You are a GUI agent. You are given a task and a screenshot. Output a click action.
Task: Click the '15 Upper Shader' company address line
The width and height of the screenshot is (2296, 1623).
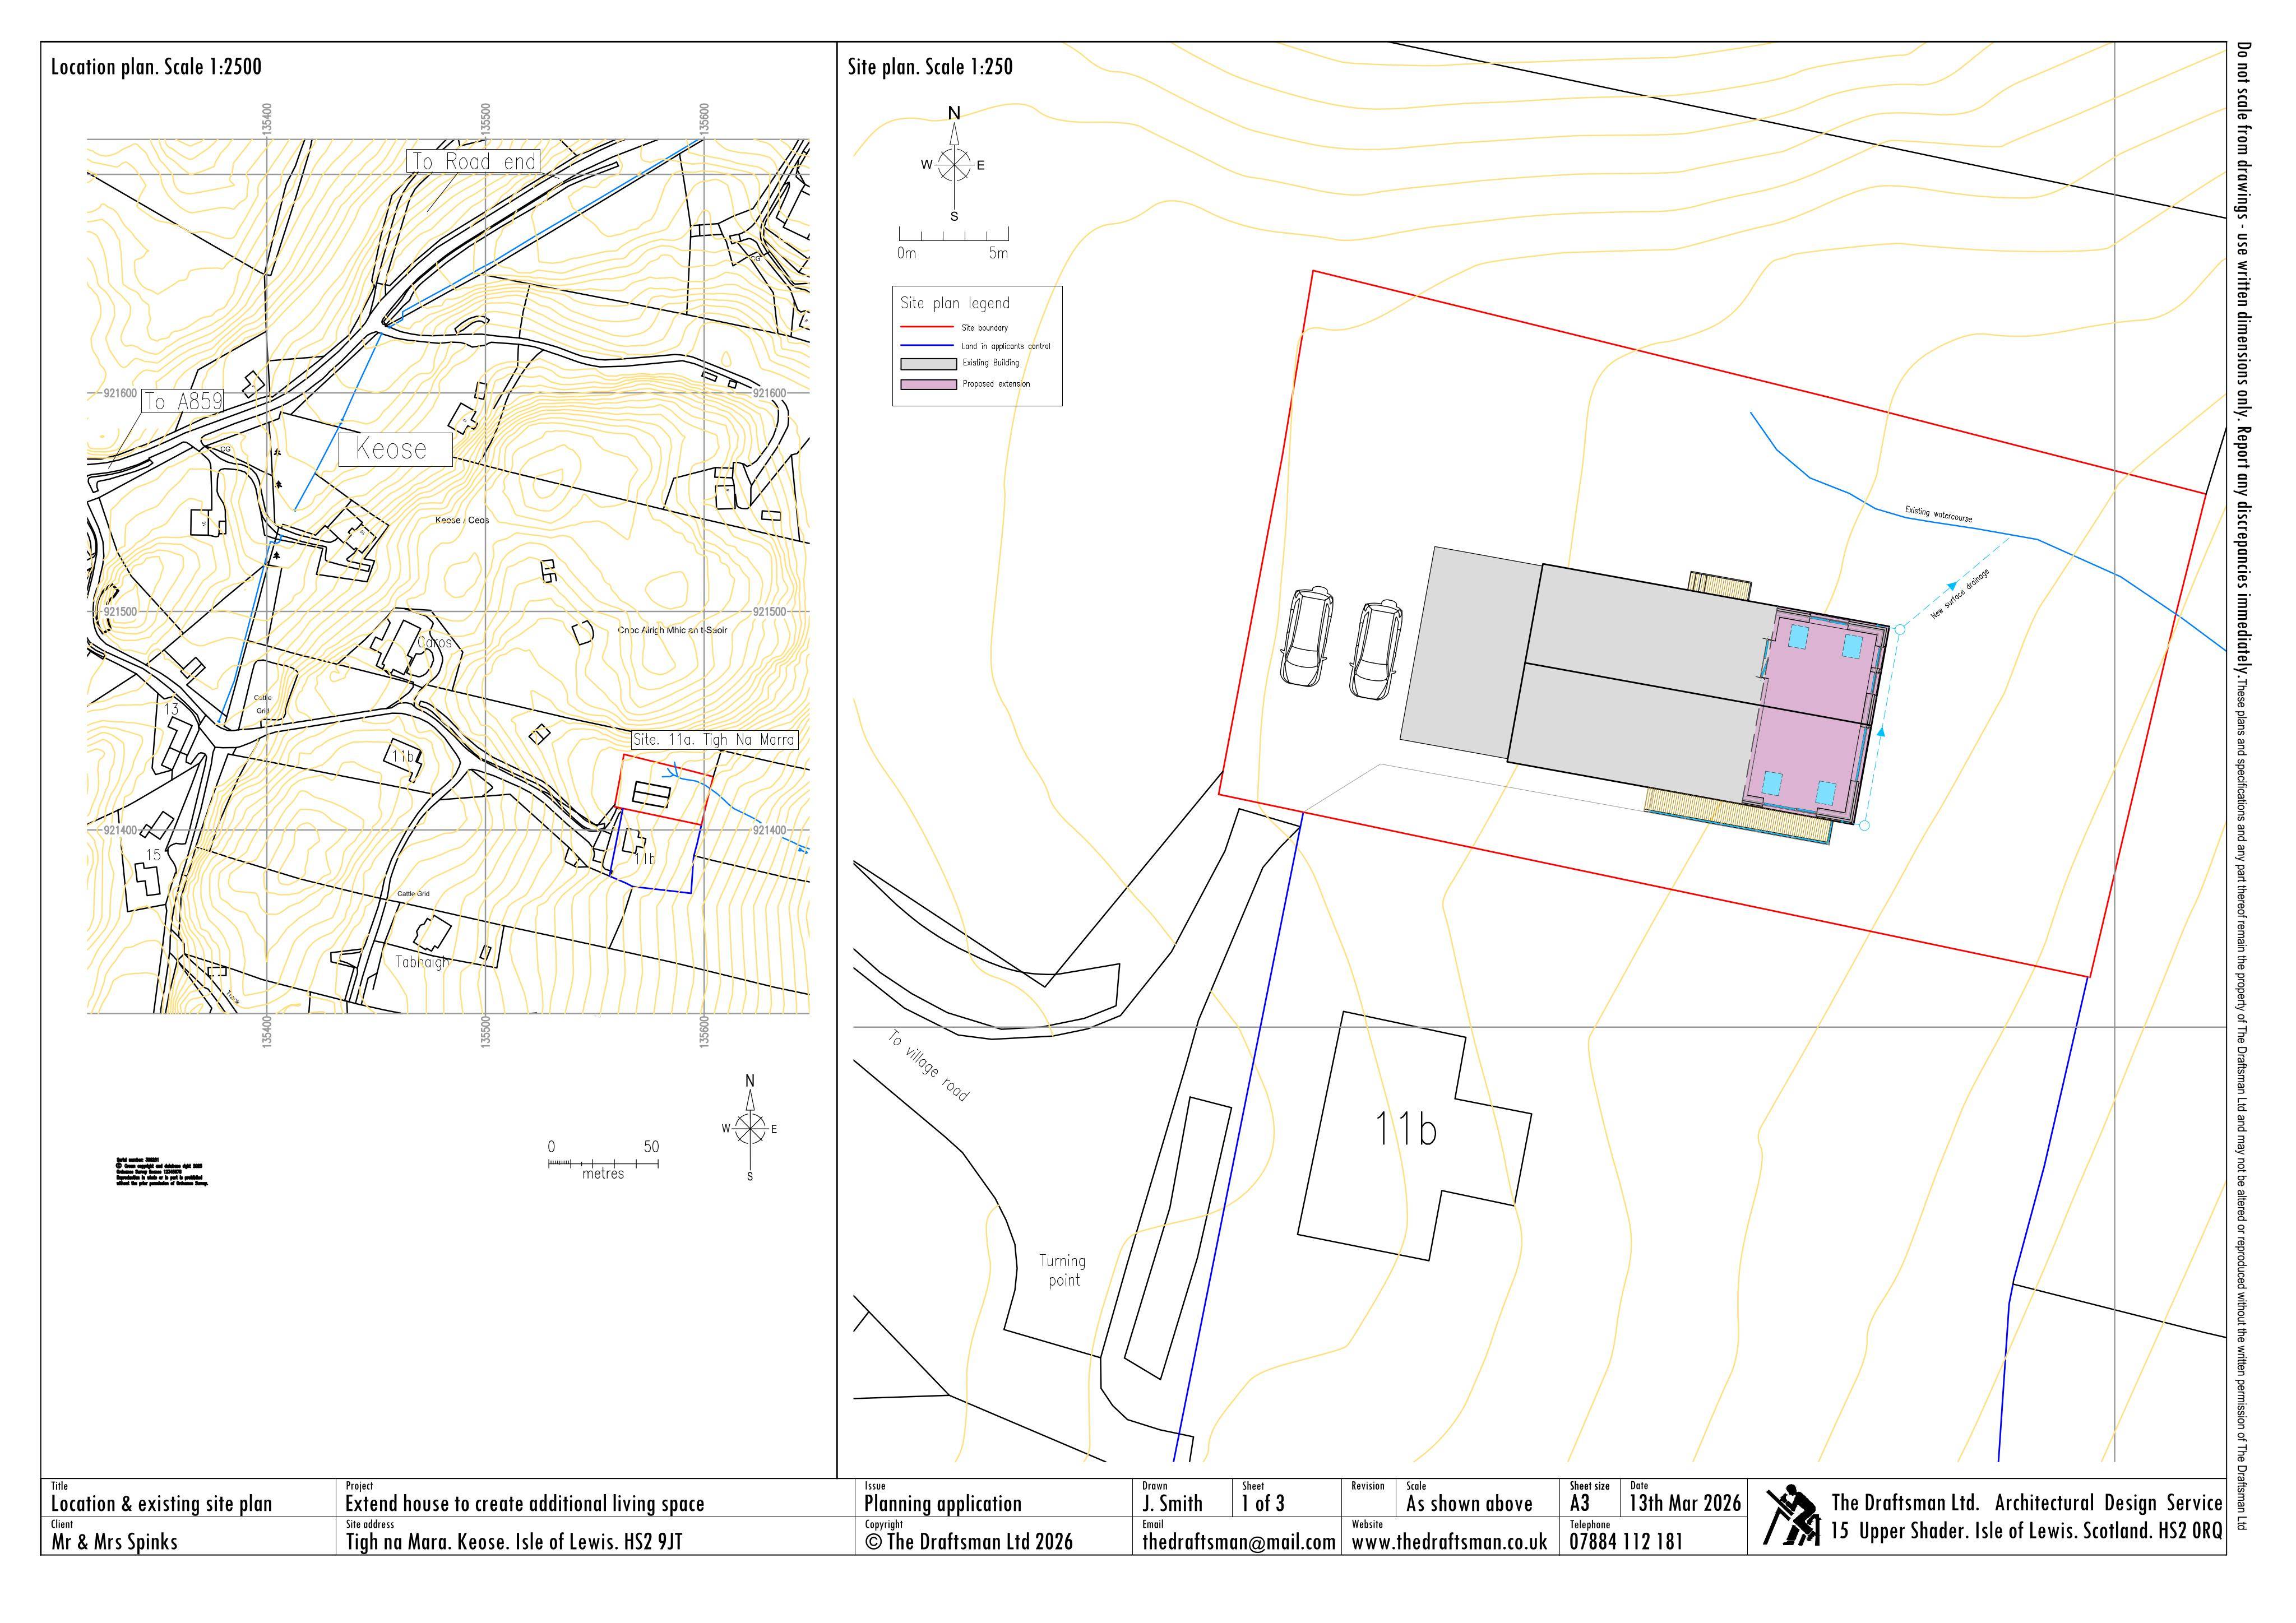(x=2026, y=1532)
